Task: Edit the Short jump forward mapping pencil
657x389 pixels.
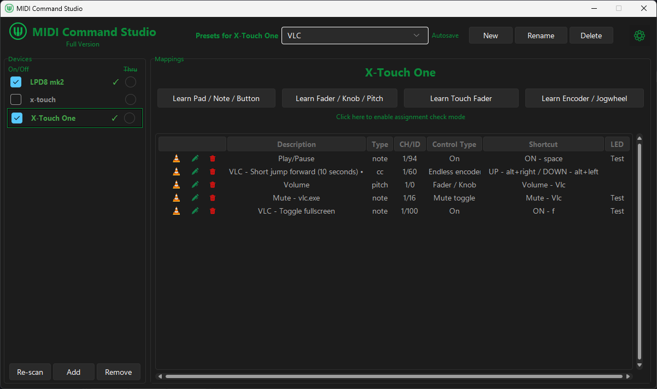Action: point(195,172)
